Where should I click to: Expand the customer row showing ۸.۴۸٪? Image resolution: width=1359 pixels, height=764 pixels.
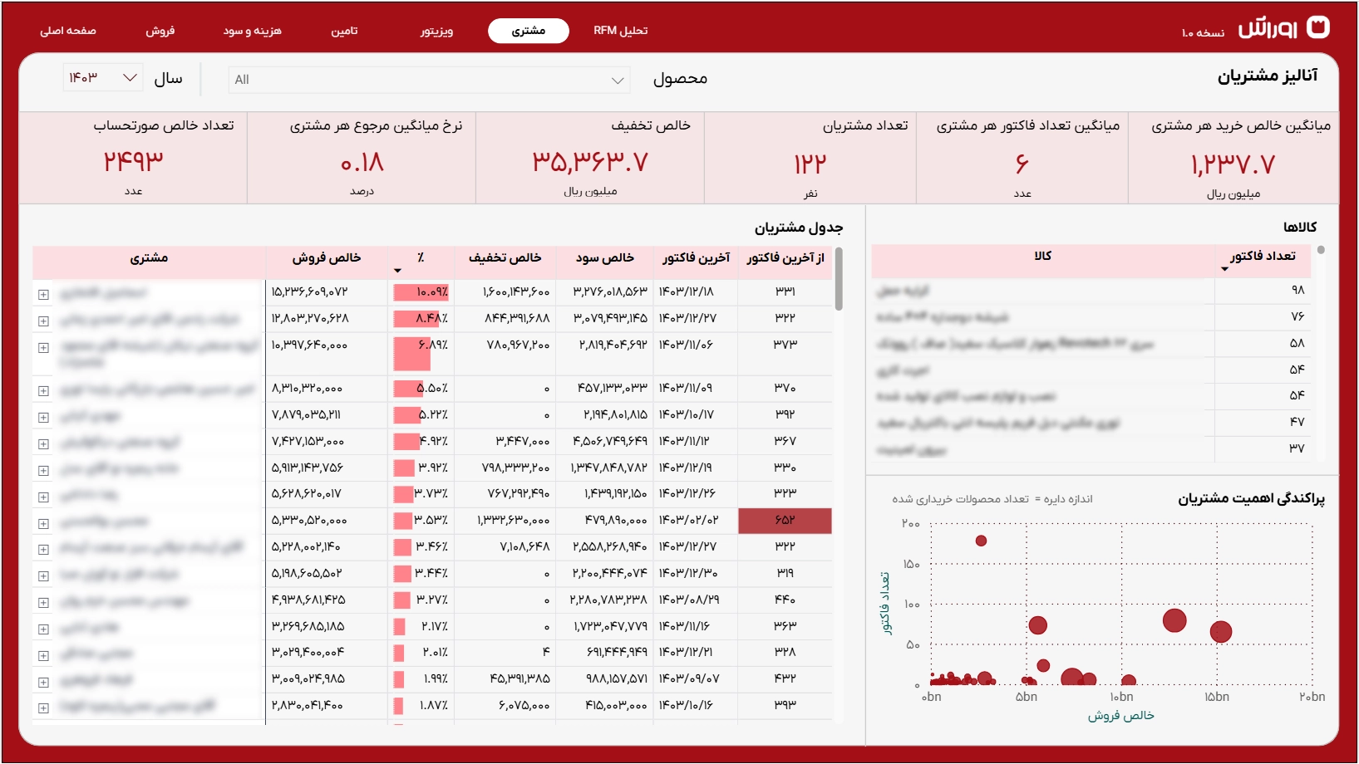click(43, 321)
